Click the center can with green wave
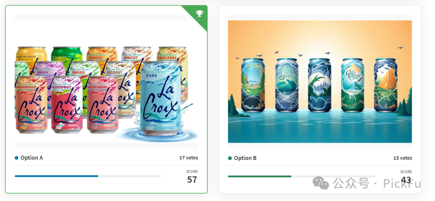This screenshot has height=201, width=435. tap(319, 85)
